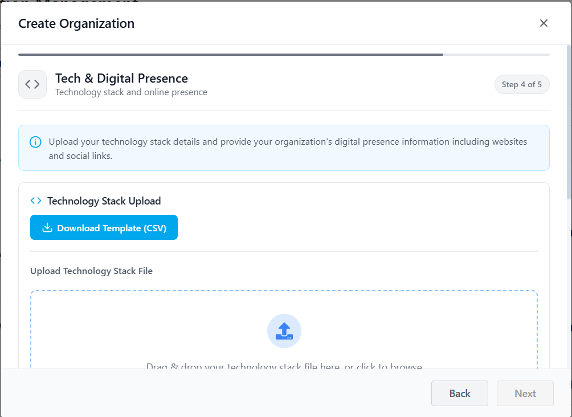Click the dialog's vertical scrollbar

pyautogui.click(x=569, y=122)
